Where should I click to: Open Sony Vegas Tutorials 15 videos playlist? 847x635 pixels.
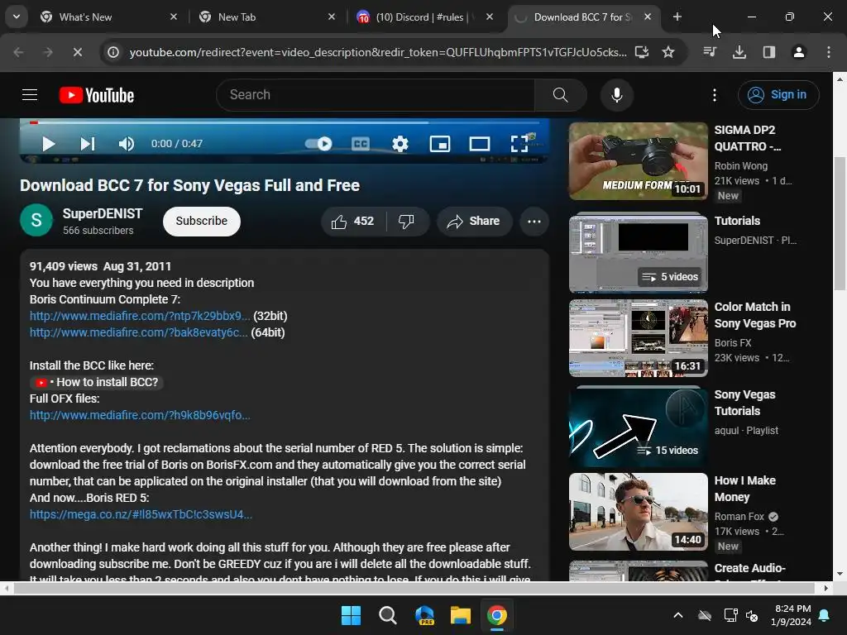click(638, 426)
